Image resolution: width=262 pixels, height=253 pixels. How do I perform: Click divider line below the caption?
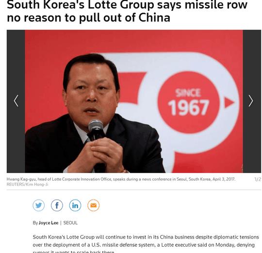point(134,190)
